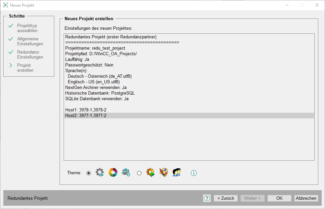Image resolution: width=325 pixels, height=209 pixels.
Task: Click the orange gear with green play icon
Action: coord(150,172)
